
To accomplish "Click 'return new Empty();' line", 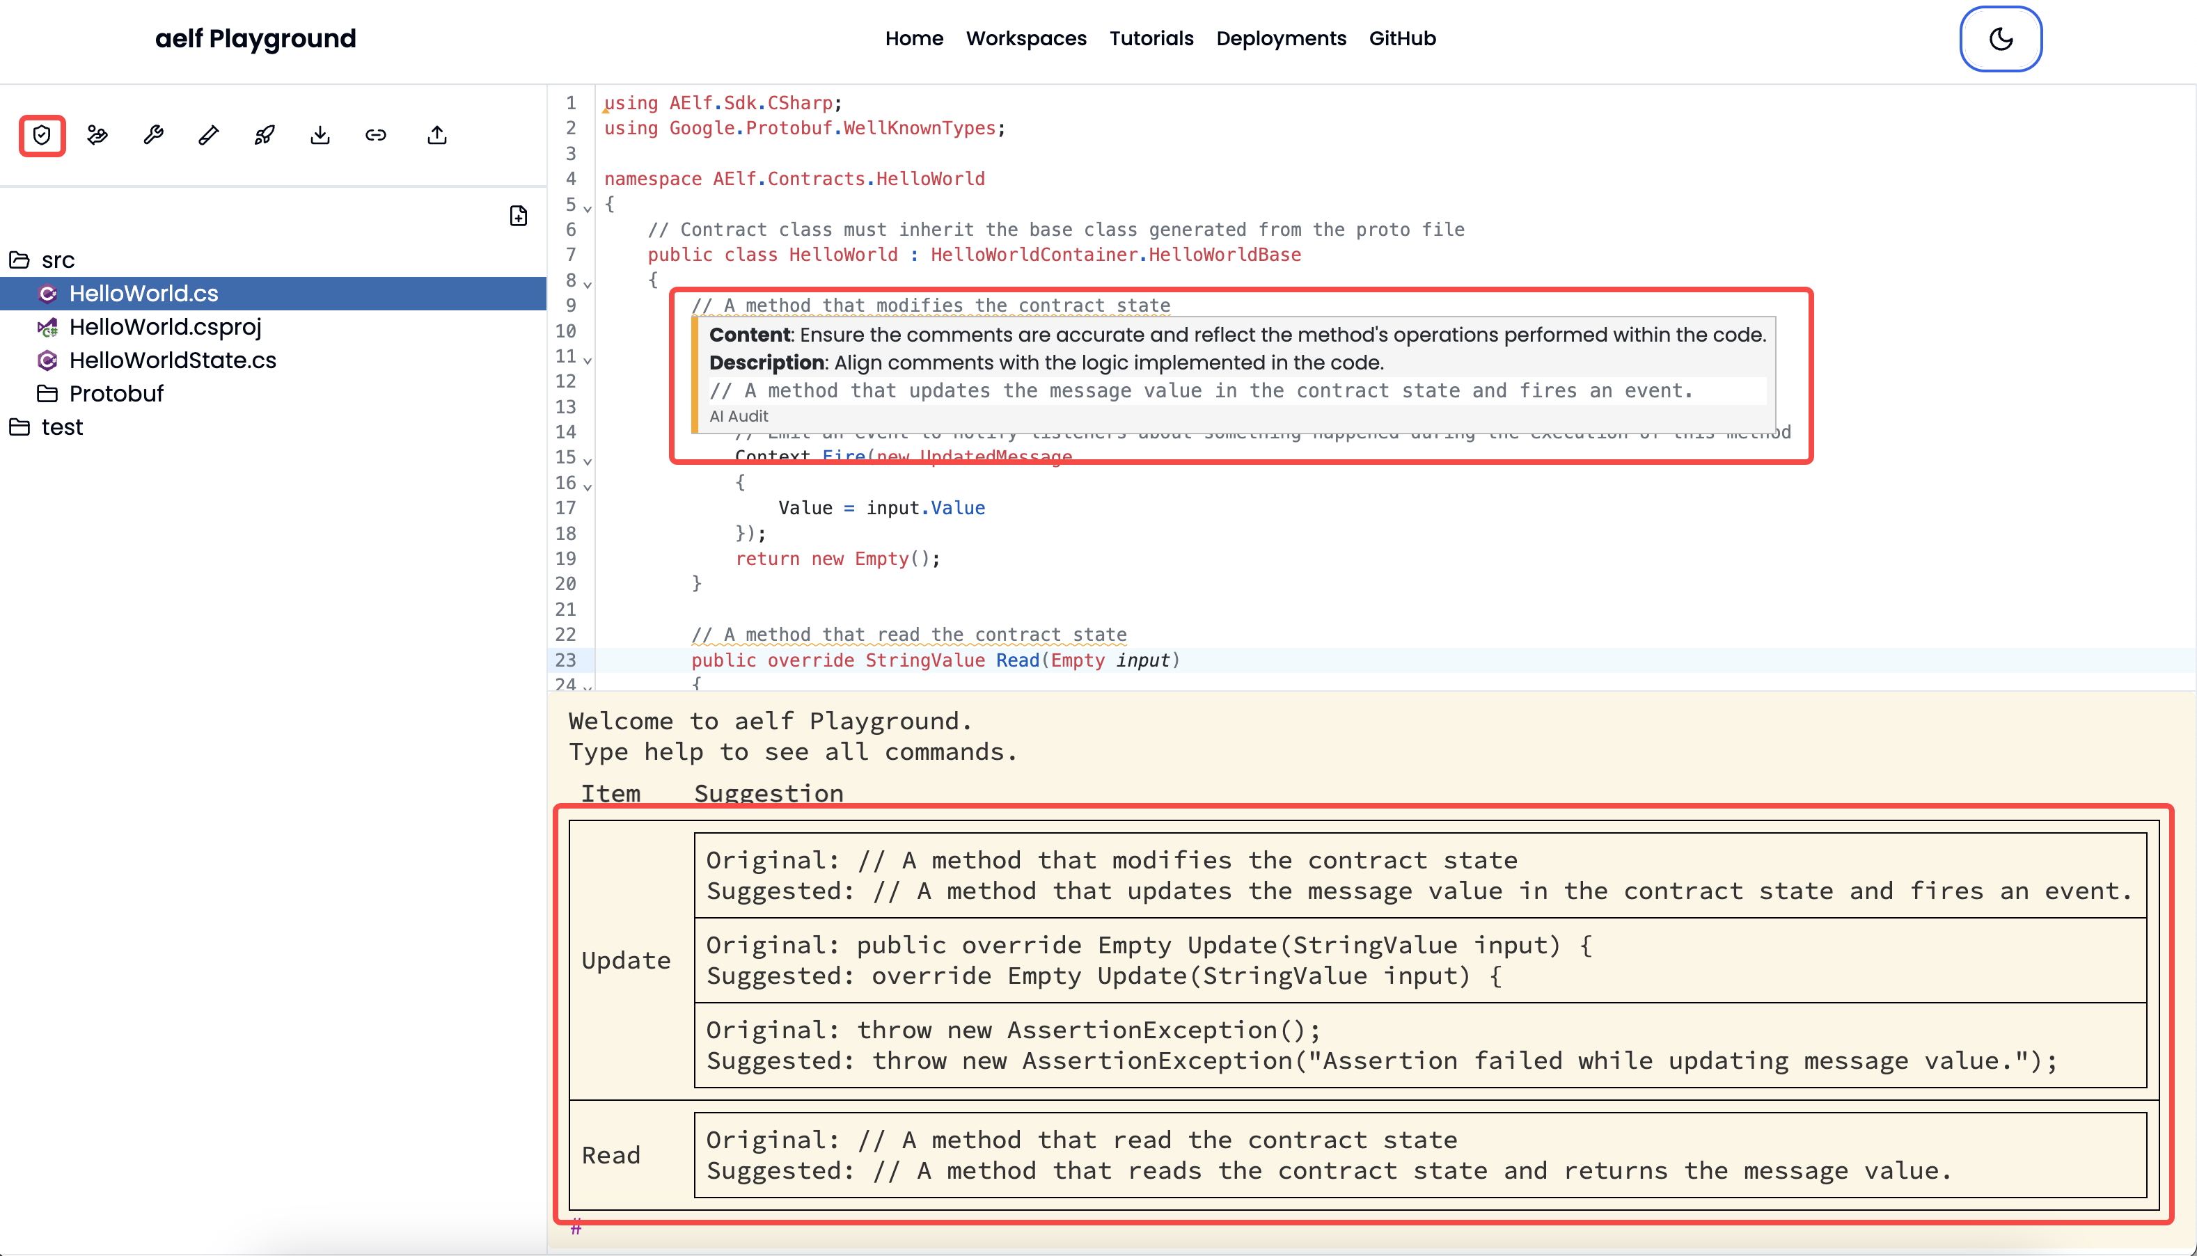I will pos(837,558).
